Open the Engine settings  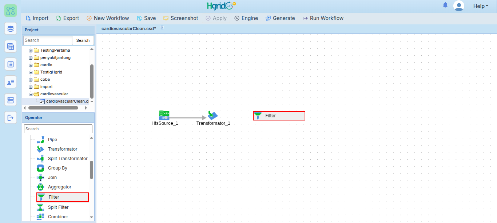[246, 18]
